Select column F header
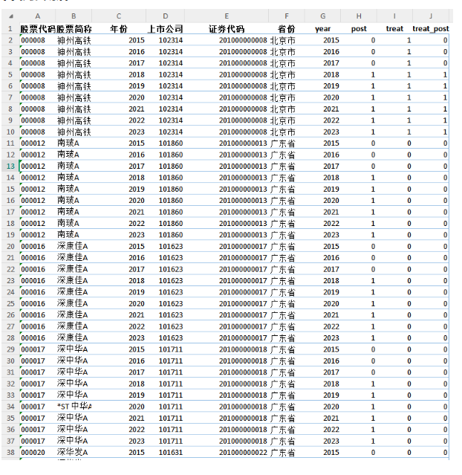Viewport: 462px width, 475px height. click(x=287, y=16)
